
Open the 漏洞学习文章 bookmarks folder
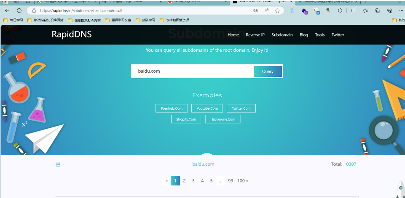[118, 20]
